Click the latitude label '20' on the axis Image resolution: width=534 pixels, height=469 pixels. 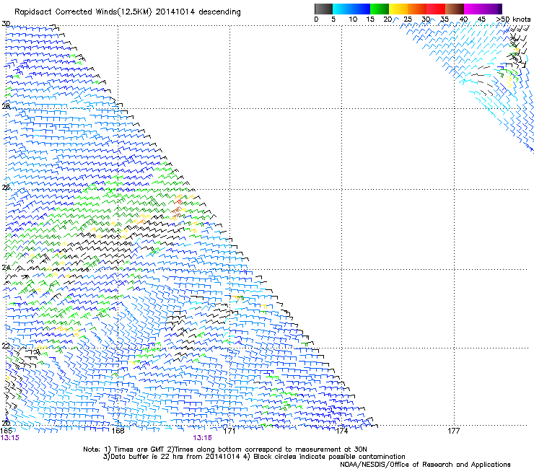(x=6, y=424)
